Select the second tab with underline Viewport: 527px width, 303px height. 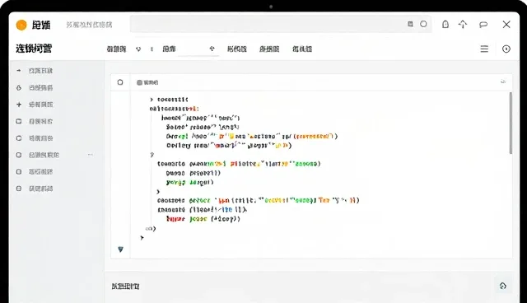169,49
